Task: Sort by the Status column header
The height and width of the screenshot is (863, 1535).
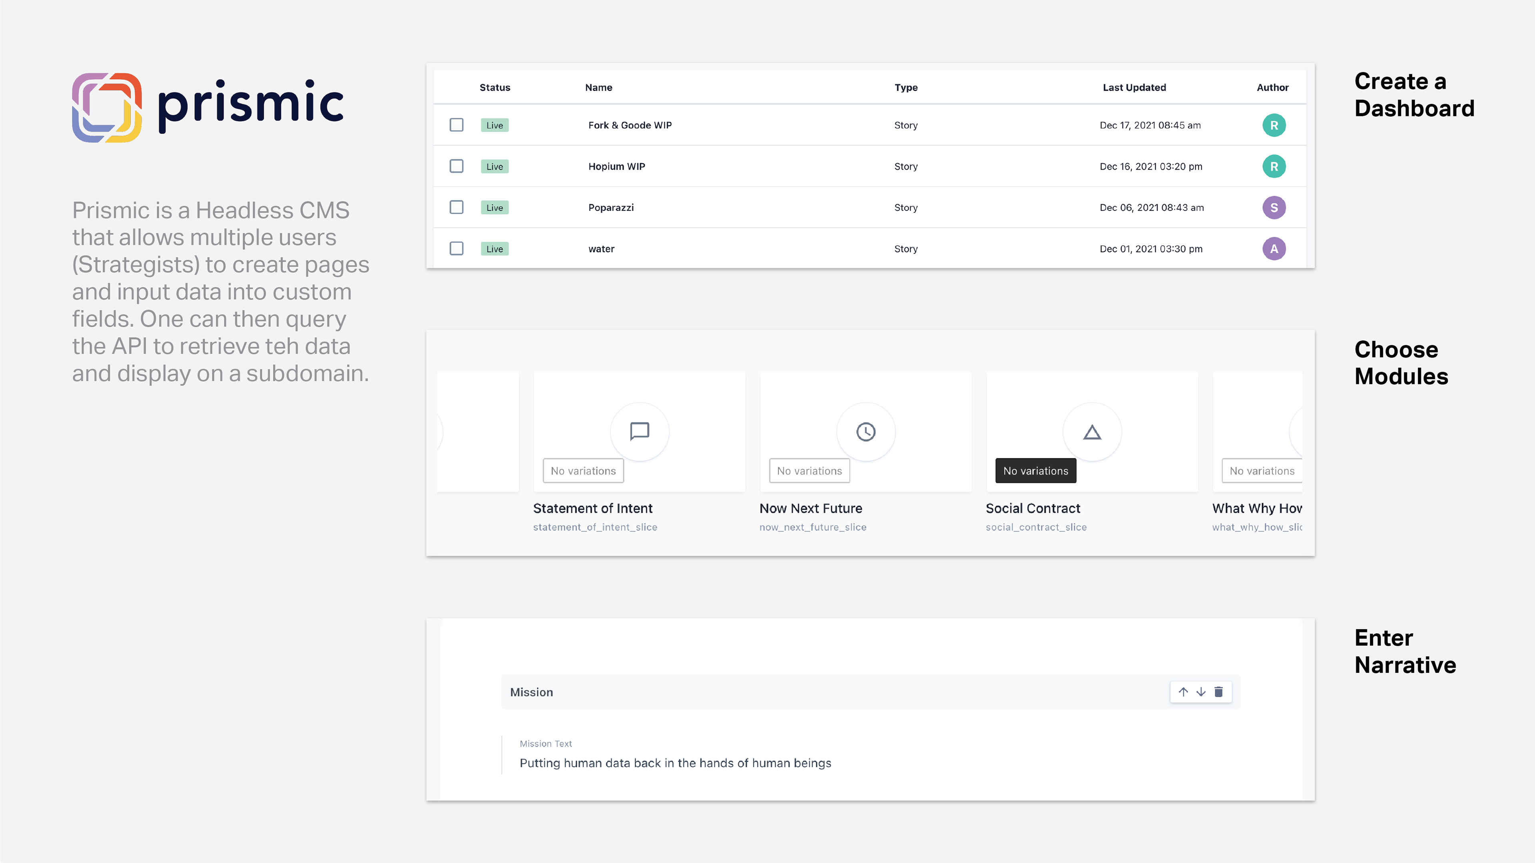Action: 494,87
